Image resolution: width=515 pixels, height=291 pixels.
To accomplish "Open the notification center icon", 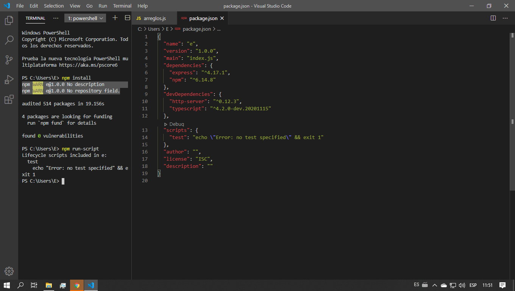I will [503, 285].
